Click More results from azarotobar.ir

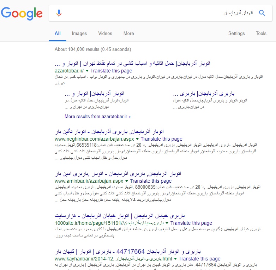pyautogui.click(x=97, y=117)
